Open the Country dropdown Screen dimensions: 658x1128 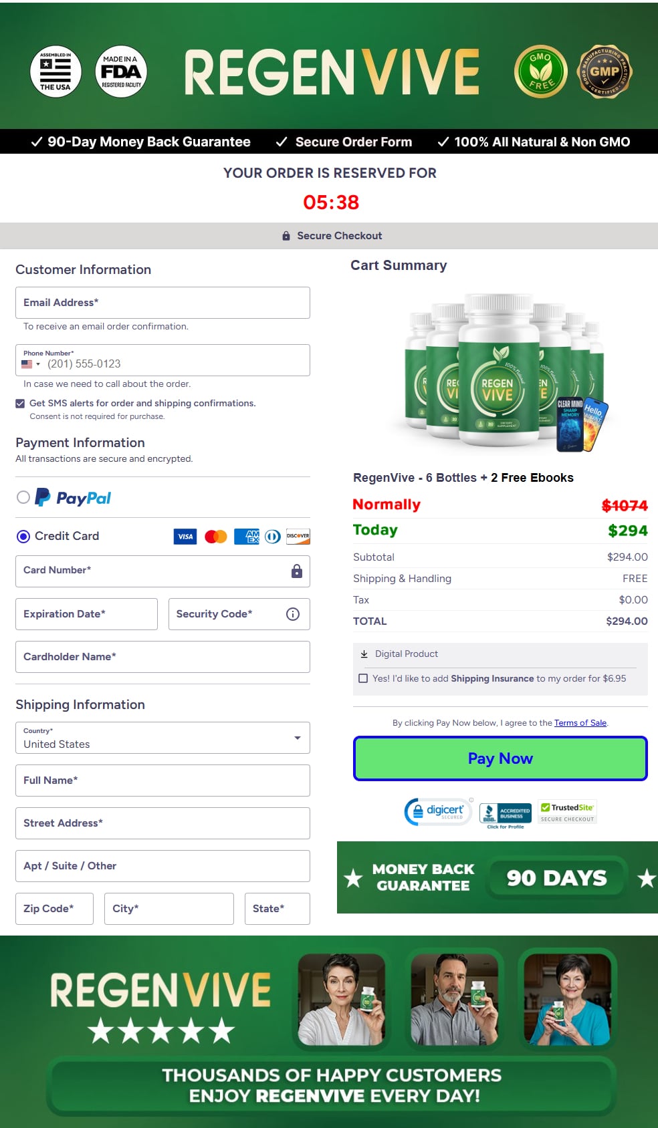[x=298, y=738]
